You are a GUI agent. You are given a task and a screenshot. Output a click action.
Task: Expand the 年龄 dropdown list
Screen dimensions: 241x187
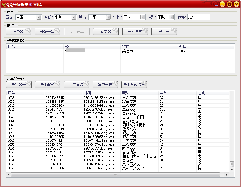(143, 17)
